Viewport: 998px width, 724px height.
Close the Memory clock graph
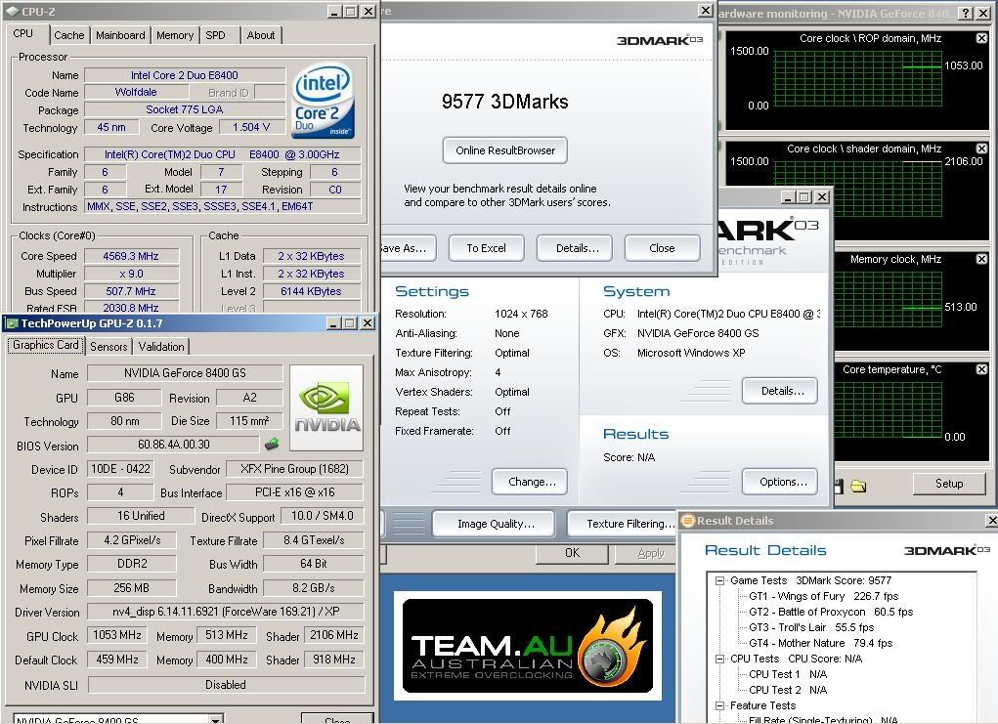coord(981,259)
